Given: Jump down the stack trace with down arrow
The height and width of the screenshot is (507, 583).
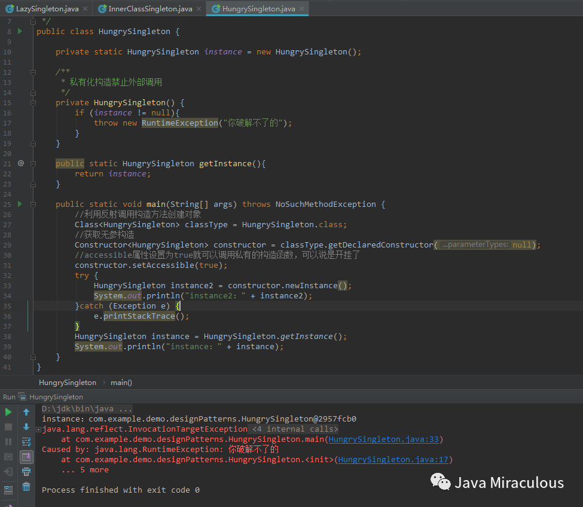Looking at the screenshot, I should click(x=26, y=427).
